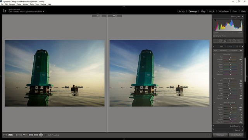Hide the right panel group
This screenshot has width=248, height=140.
pyautogui.click(x=247, y=76)
